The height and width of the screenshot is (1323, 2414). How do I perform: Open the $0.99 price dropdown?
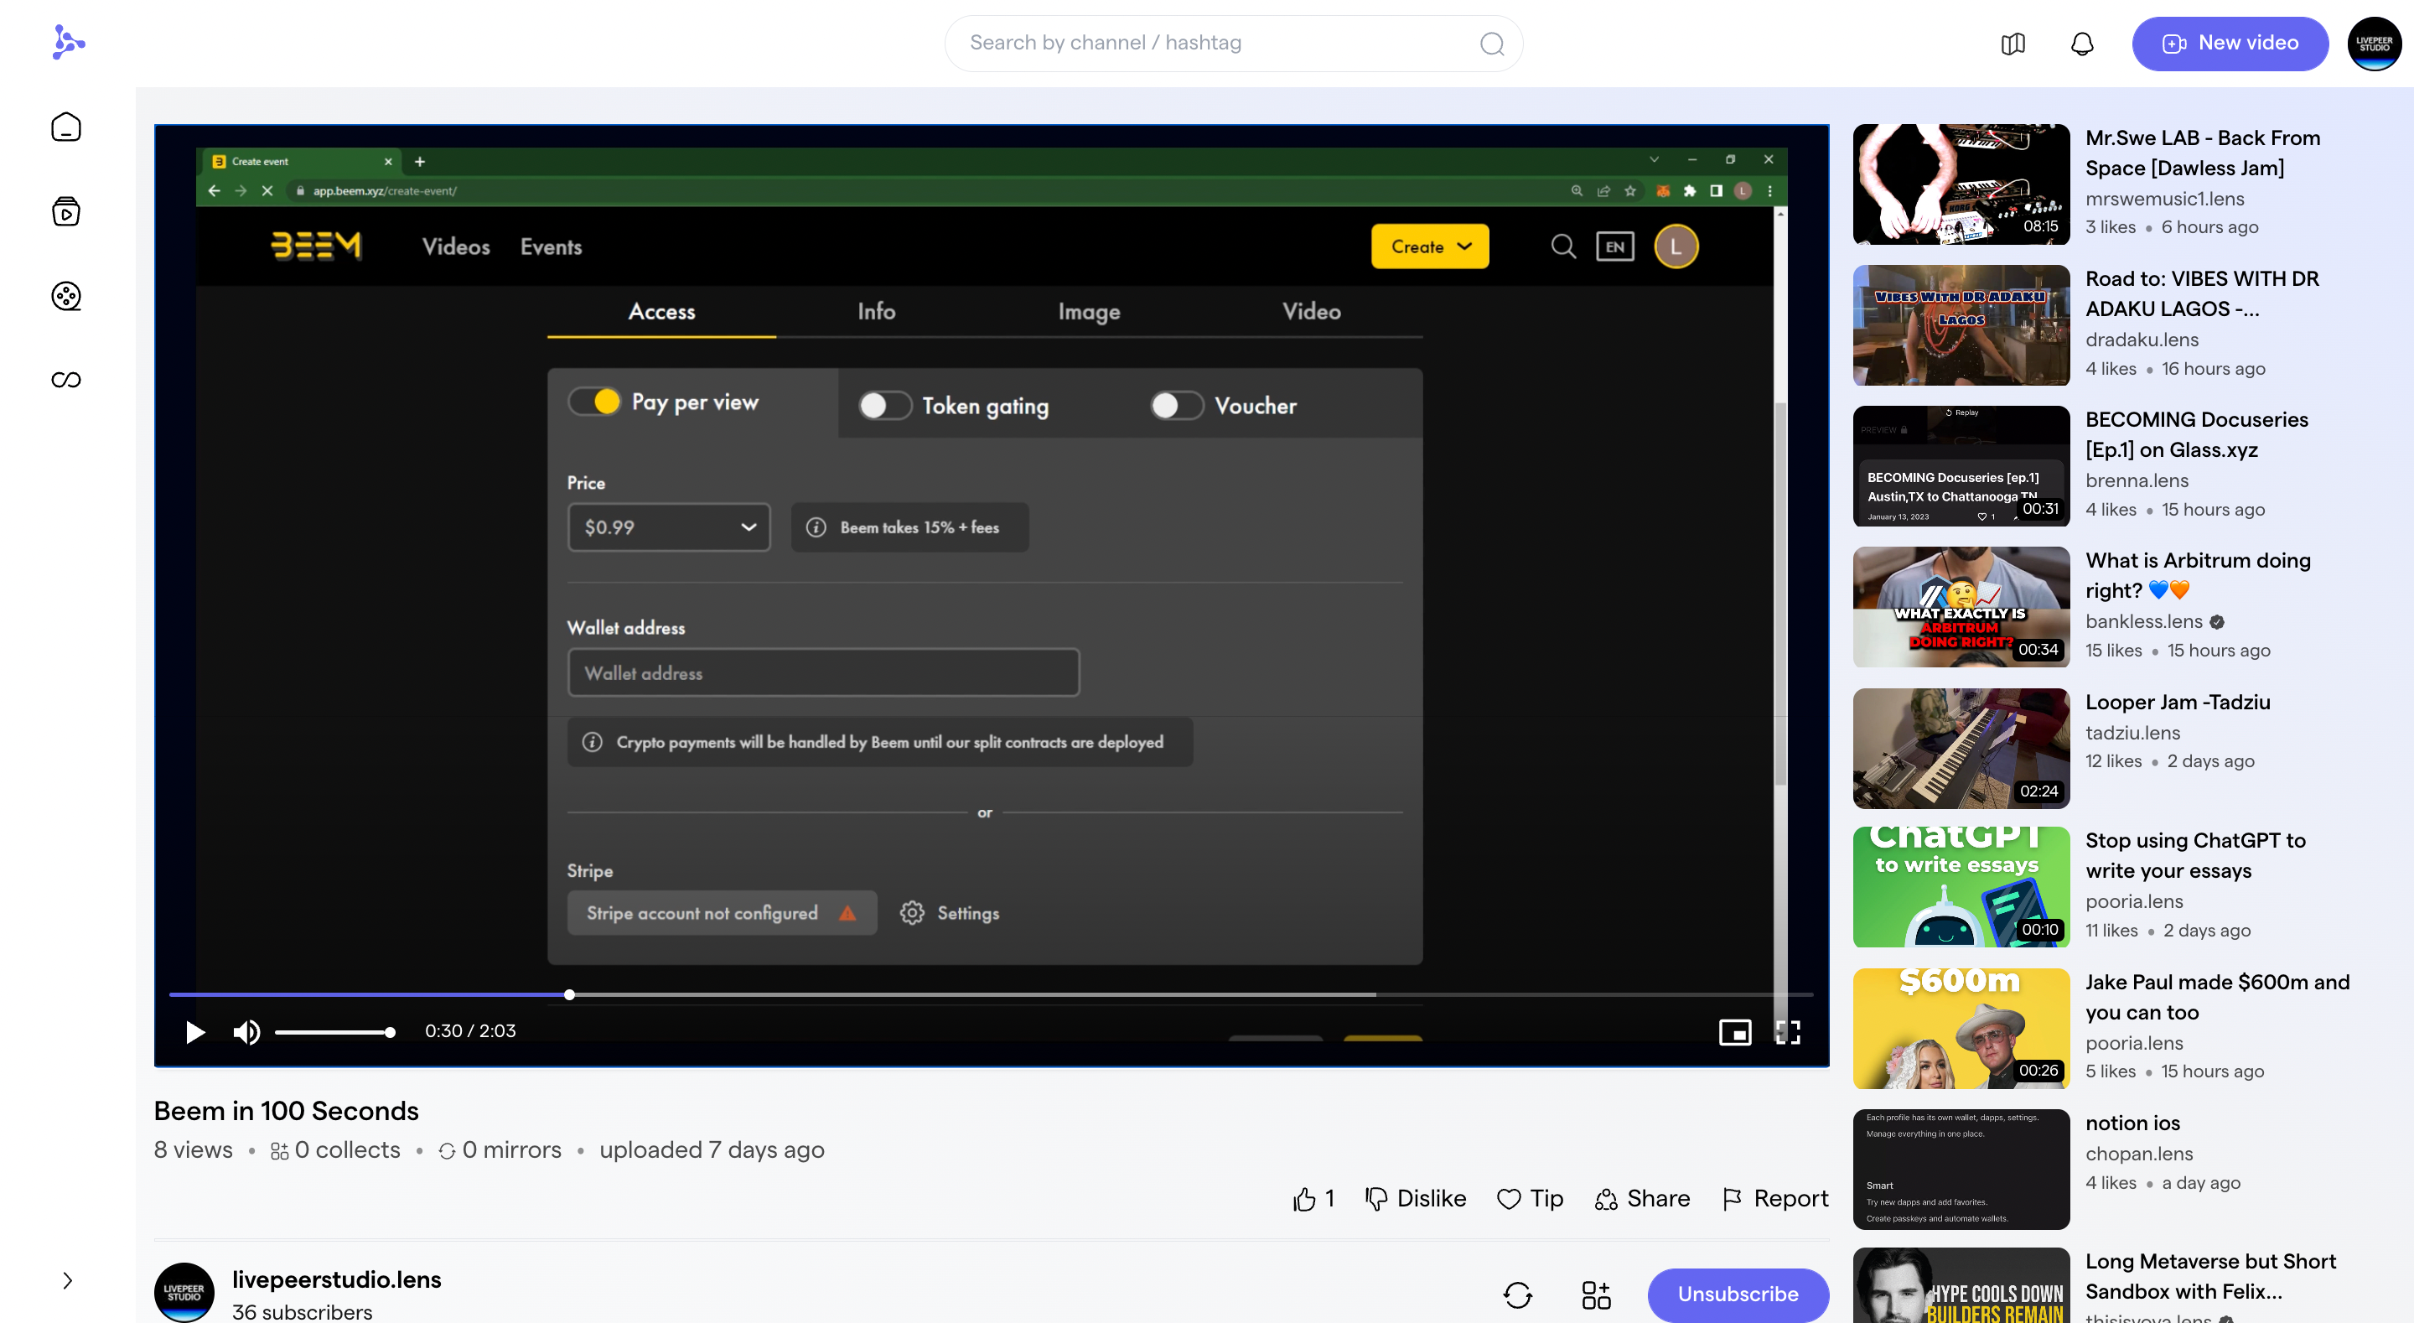pos(668,527)
